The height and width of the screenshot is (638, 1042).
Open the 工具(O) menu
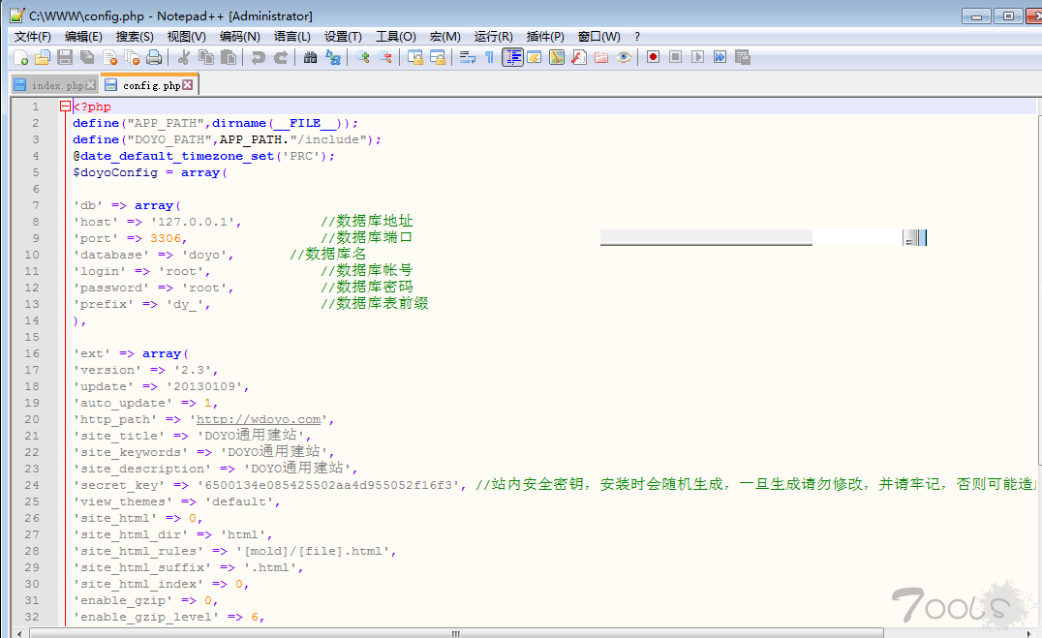point(396,37)
